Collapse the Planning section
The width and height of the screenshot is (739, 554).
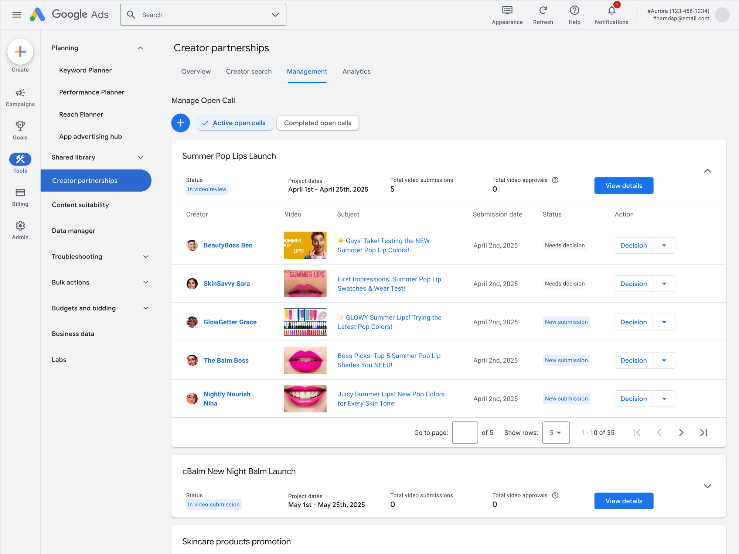click(x=140, y=48)
